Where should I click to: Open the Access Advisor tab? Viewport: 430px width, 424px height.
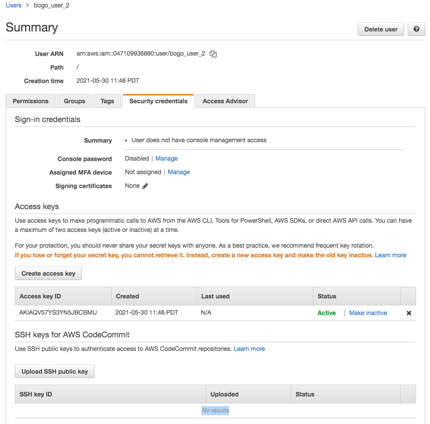coord(225,101)
